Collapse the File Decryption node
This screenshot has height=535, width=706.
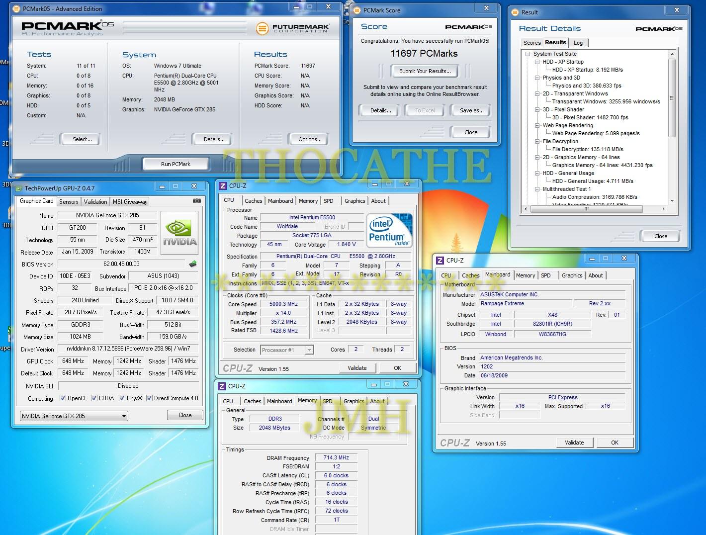(537, 141)
